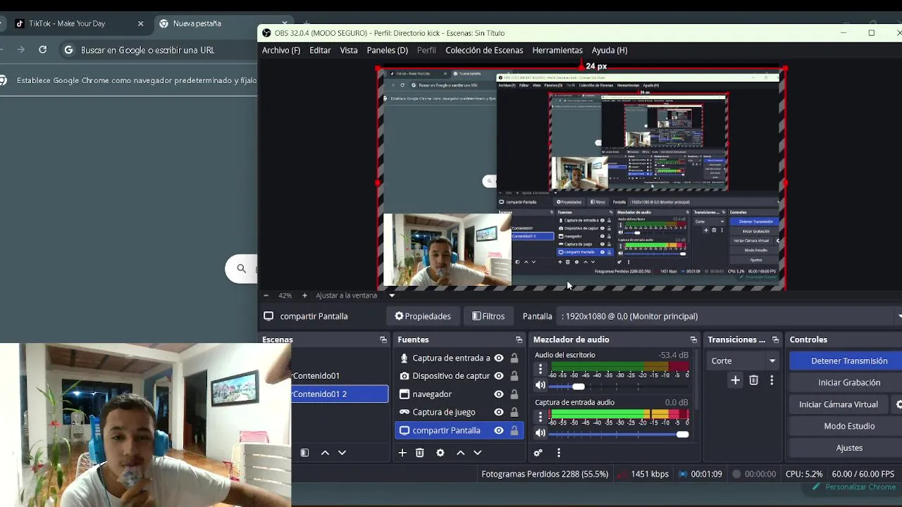This screenshot has height=507, width=902.
Task: Select the Contenido01 2 scene
Action: pyautogui.click(x=340, y=394)
